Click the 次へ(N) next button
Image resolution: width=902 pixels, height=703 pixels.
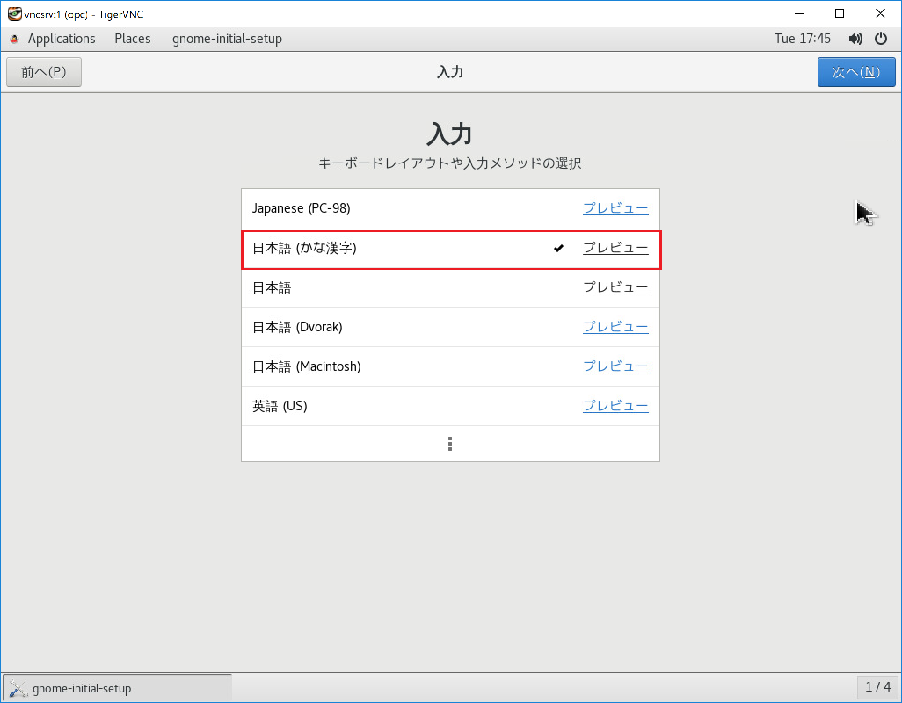855,72
